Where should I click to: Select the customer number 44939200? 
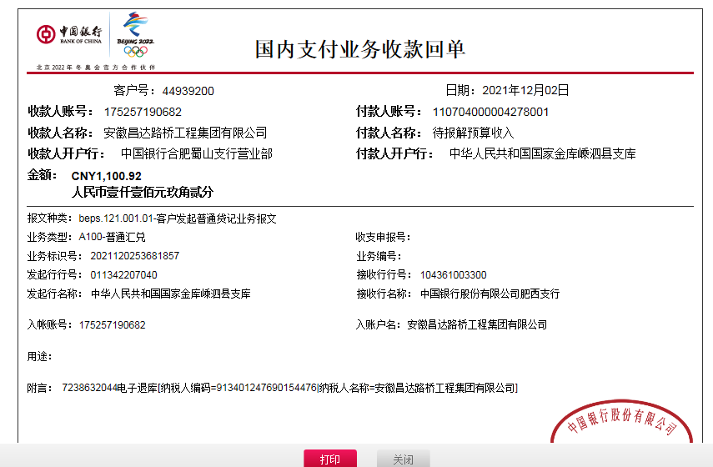(188, 91)
